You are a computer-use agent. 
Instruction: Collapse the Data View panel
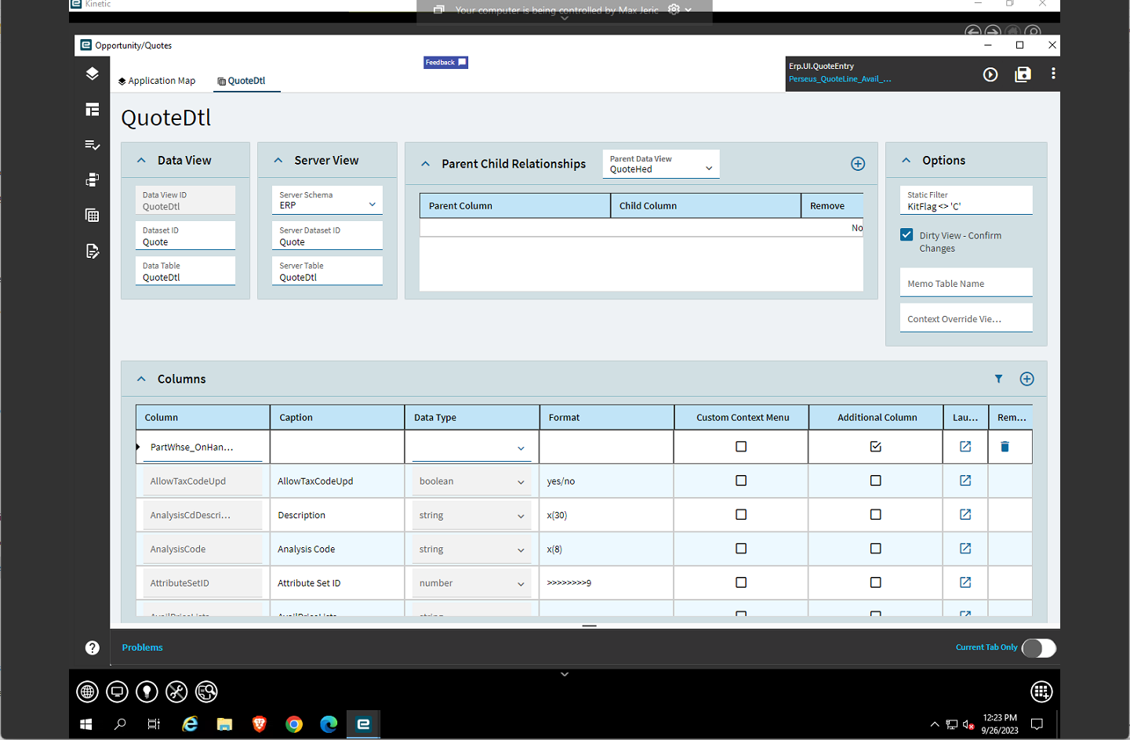pyautogui.click(x=141, y=160)
